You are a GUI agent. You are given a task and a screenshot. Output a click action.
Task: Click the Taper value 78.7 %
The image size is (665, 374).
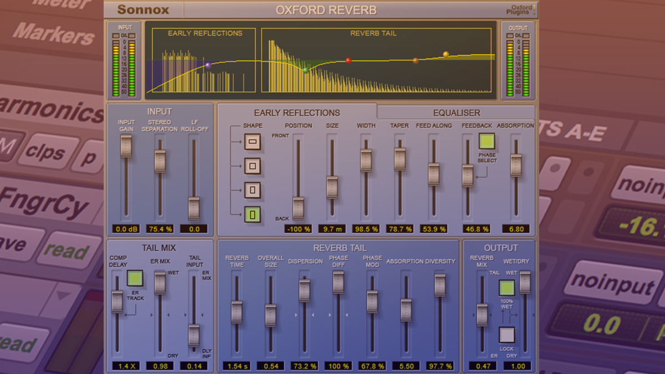coord(400,228)
